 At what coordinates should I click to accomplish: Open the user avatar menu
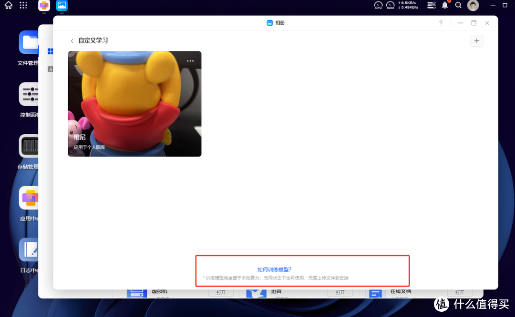pyautogui.click(x=473, y=5)
